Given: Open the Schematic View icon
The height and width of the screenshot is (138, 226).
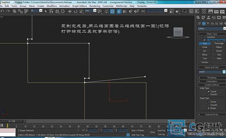Looking at the screenshot, I should coord(197,11).
